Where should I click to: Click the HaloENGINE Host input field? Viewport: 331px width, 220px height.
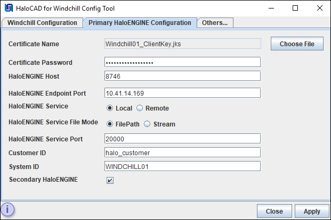coord(182,77)
